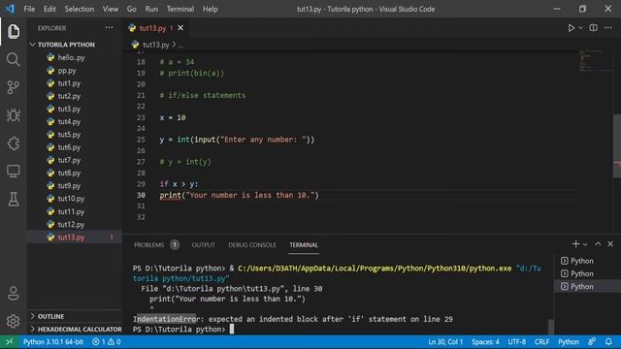Screen dimensions: 621x349
Task: Open the Accounts icon in activity bar
Action: click(x=13, y=293)
